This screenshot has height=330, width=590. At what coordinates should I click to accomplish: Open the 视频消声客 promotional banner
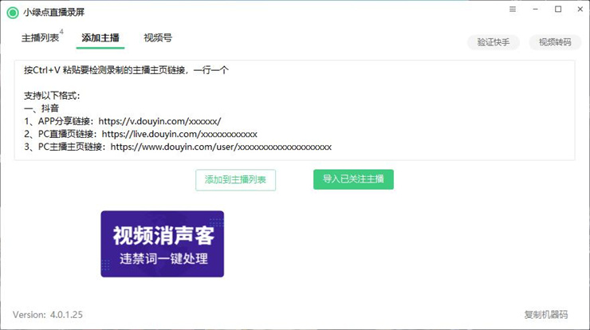click(162, 244)
